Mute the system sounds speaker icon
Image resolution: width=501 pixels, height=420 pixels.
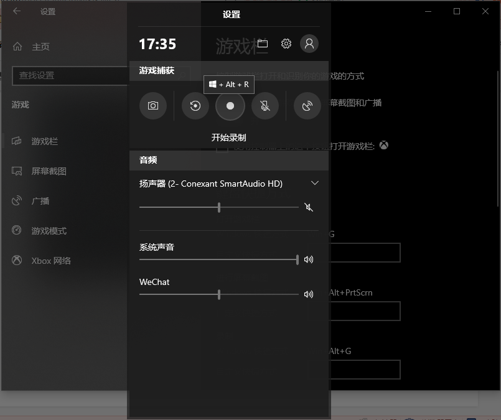click(x=309, y=259)
